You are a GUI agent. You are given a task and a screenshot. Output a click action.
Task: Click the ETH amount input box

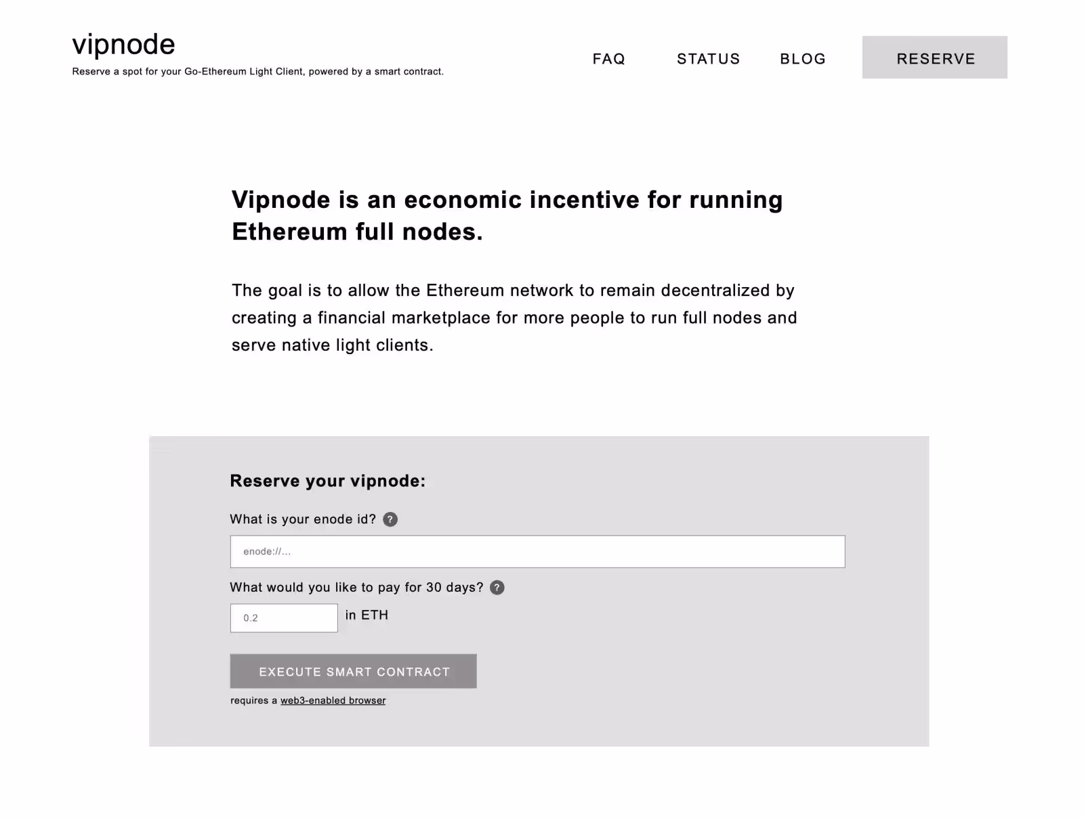[x=284, y=618]
